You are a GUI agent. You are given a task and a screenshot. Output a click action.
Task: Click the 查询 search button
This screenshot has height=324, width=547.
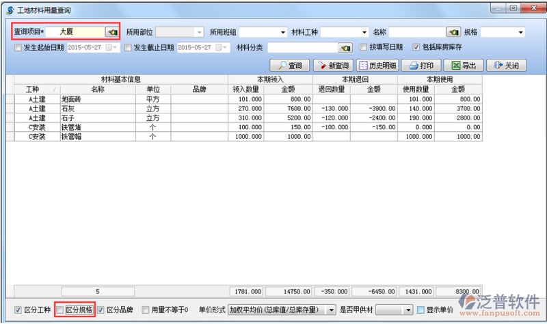coord(289,66)
